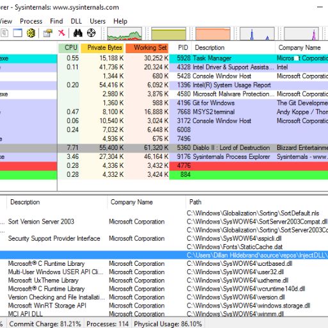
Task: Select the crosshair Find Window's Process icon
Action: (91, 33)
